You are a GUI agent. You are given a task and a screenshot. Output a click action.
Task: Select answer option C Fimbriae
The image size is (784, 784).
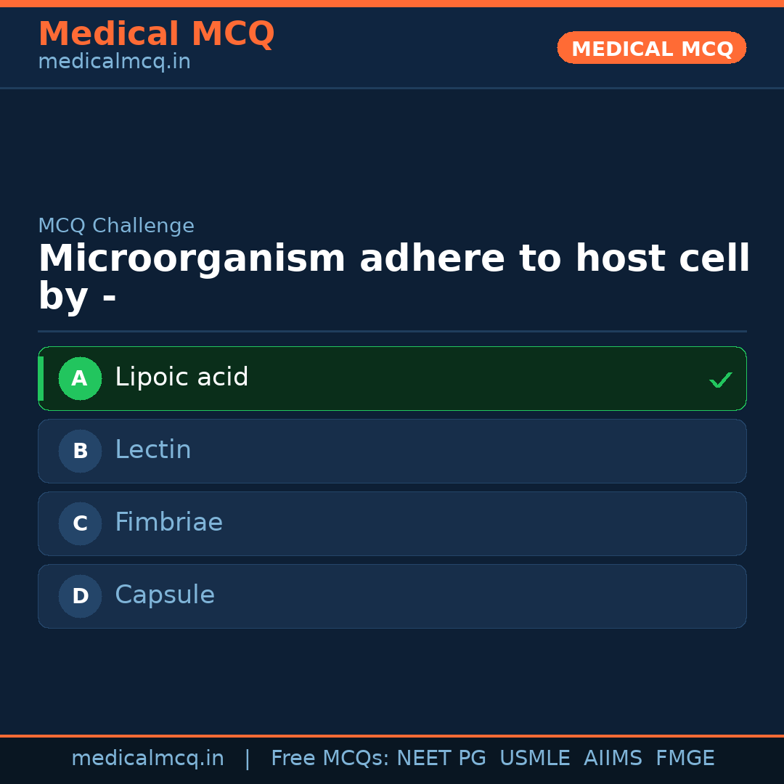tap(392, 523)
